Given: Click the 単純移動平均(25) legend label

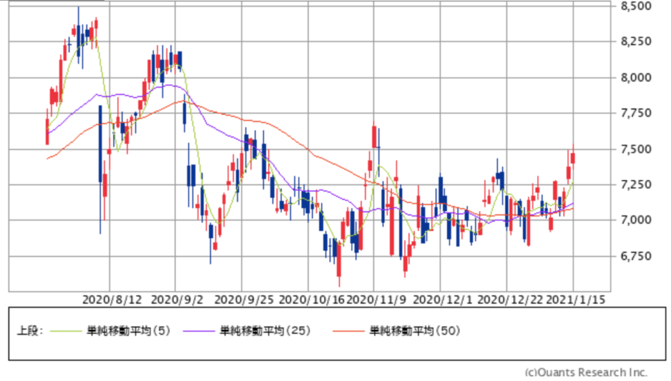Looking at the screenshot, I should click(x=265, y=331).
